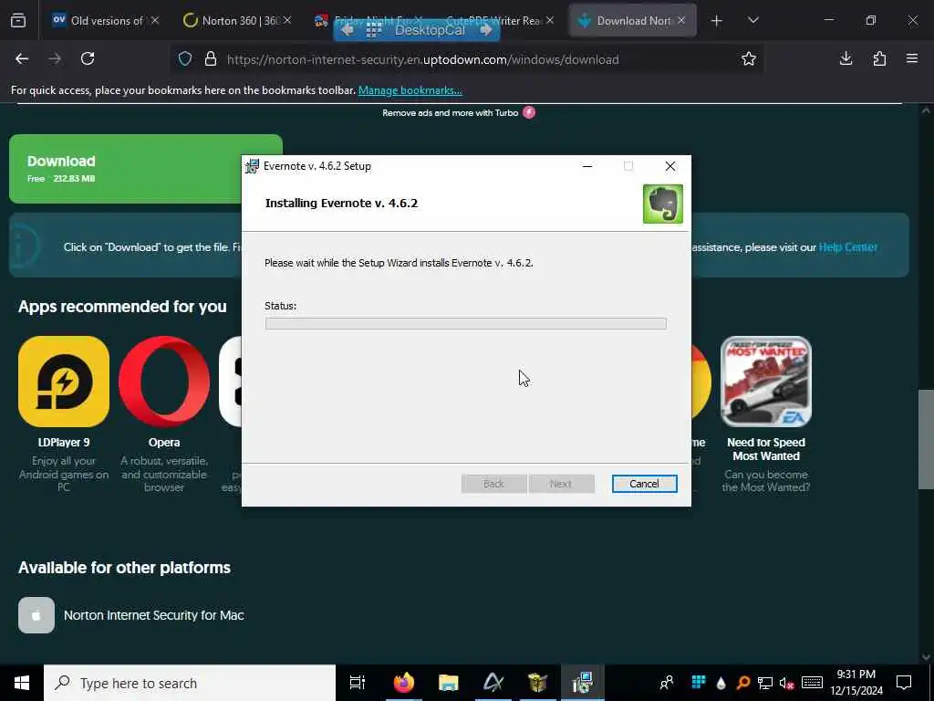
Task: Close the Old versions tab
Action: [155, 20]
